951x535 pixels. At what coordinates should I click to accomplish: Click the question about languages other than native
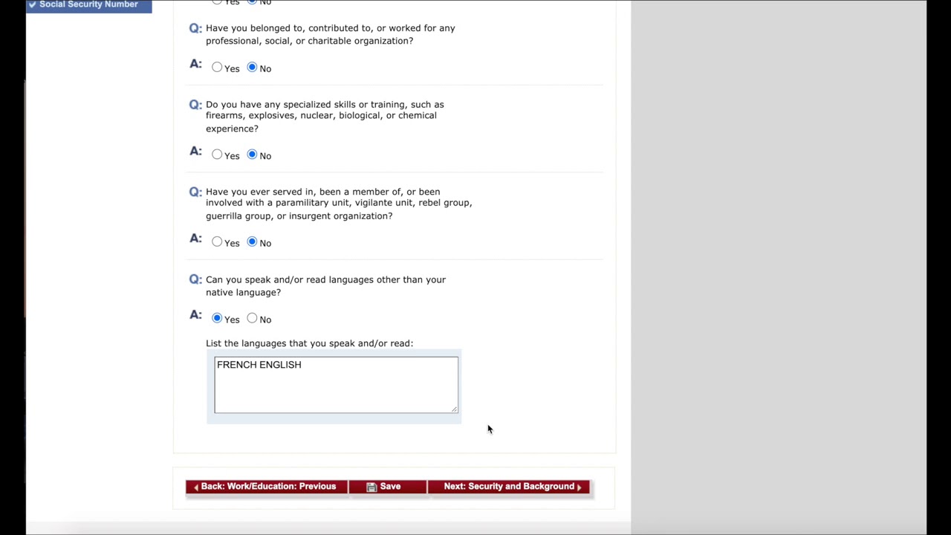tap(325, 286)
